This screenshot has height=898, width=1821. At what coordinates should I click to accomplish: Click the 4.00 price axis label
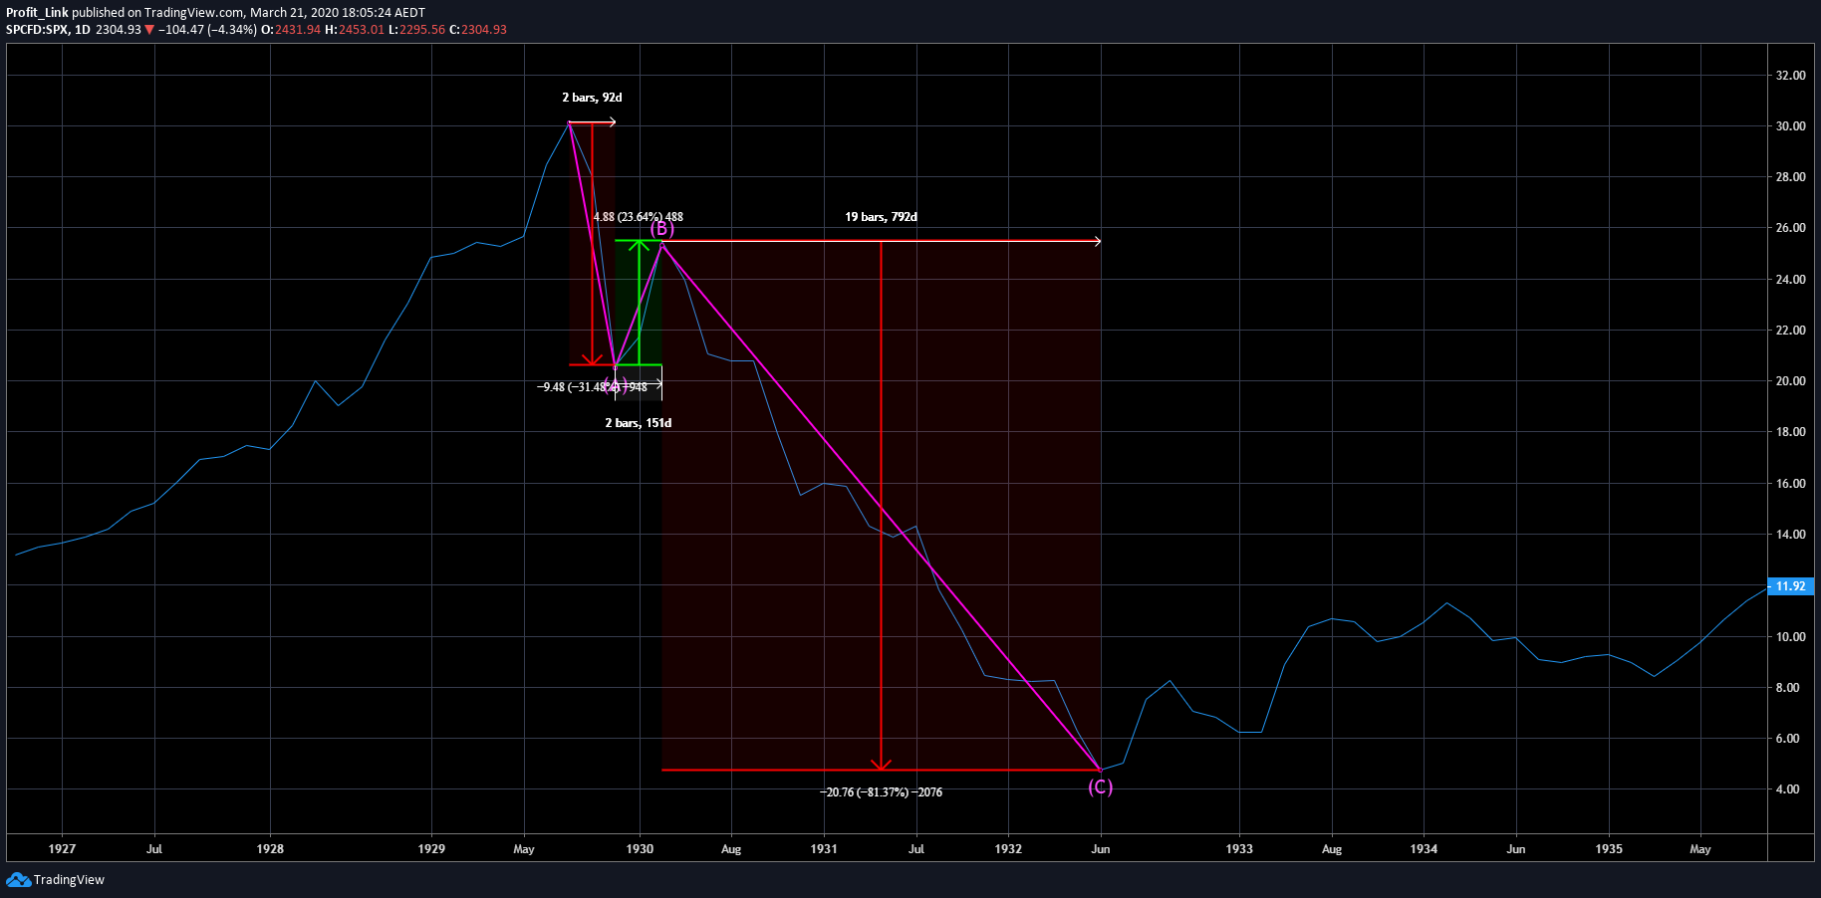(x=1788, y=789)
